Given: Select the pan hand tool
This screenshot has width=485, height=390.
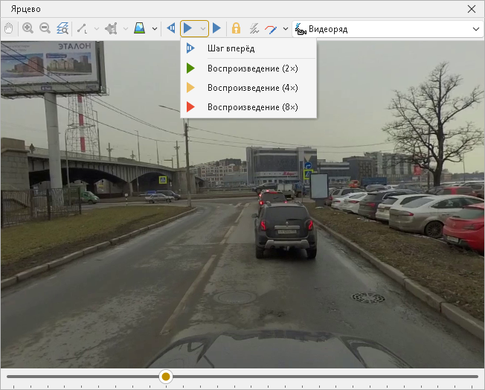Looking at the screenshot, I should point(9,29).
